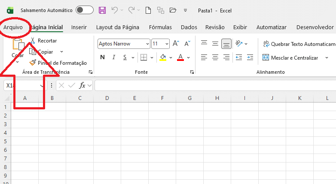Toggle the Salvamento Automático switch

(84, 10)
